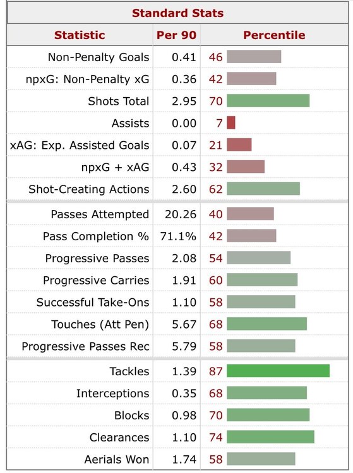Click the Successful Take-Ons label
353x473 pixels.
pyautogui.click(x=93, y=302)
